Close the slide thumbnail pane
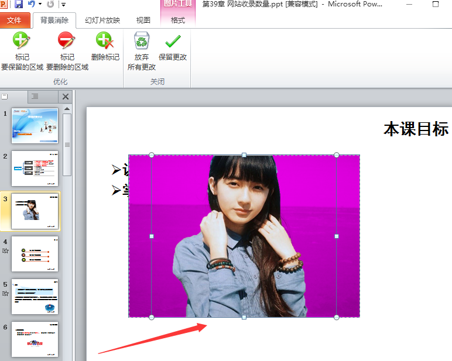This screenshot has height=361, width=452. 66,97
